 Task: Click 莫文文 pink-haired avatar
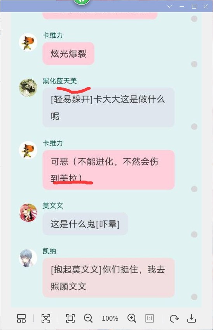pyautogui.click(x=28, y=212)
